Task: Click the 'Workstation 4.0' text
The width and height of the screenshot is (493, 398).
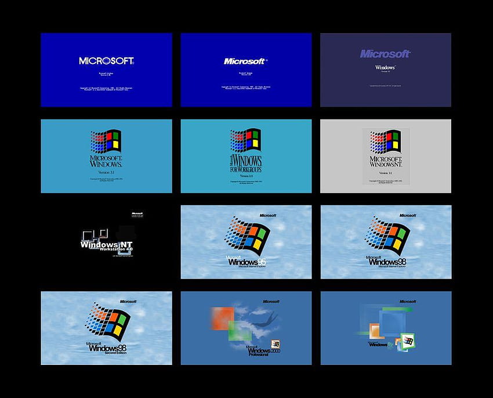Action: coord(116,249)
